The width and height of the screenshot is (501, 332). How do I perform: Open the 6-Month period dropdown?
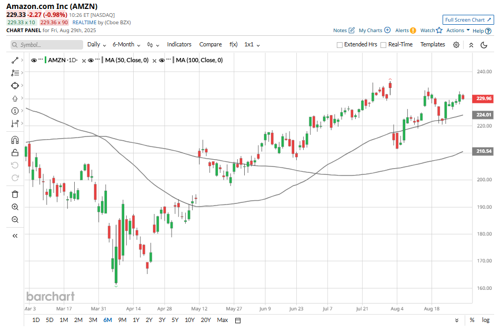pyautogui.click(x=126, y=44)
